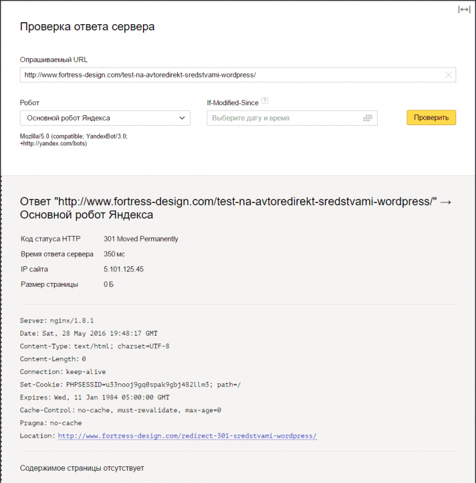Click the 'Размер страницы' label

pos(50,284)
